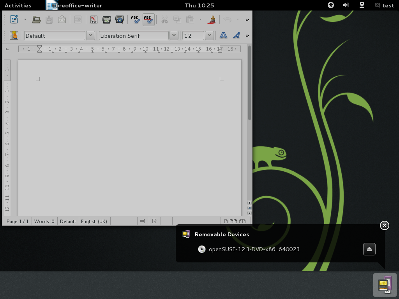Click the Removable Devices tray icon

[x=385, y=285]
